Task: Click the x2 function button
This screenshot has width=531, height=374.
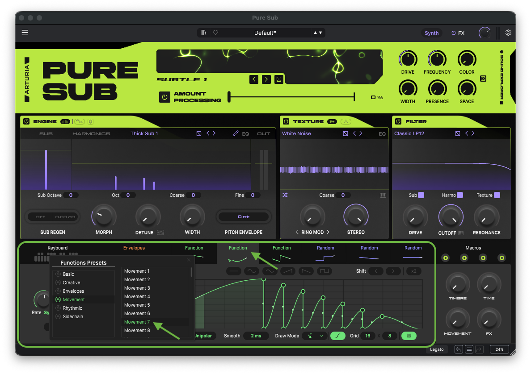Action: (x=413, y=271)
